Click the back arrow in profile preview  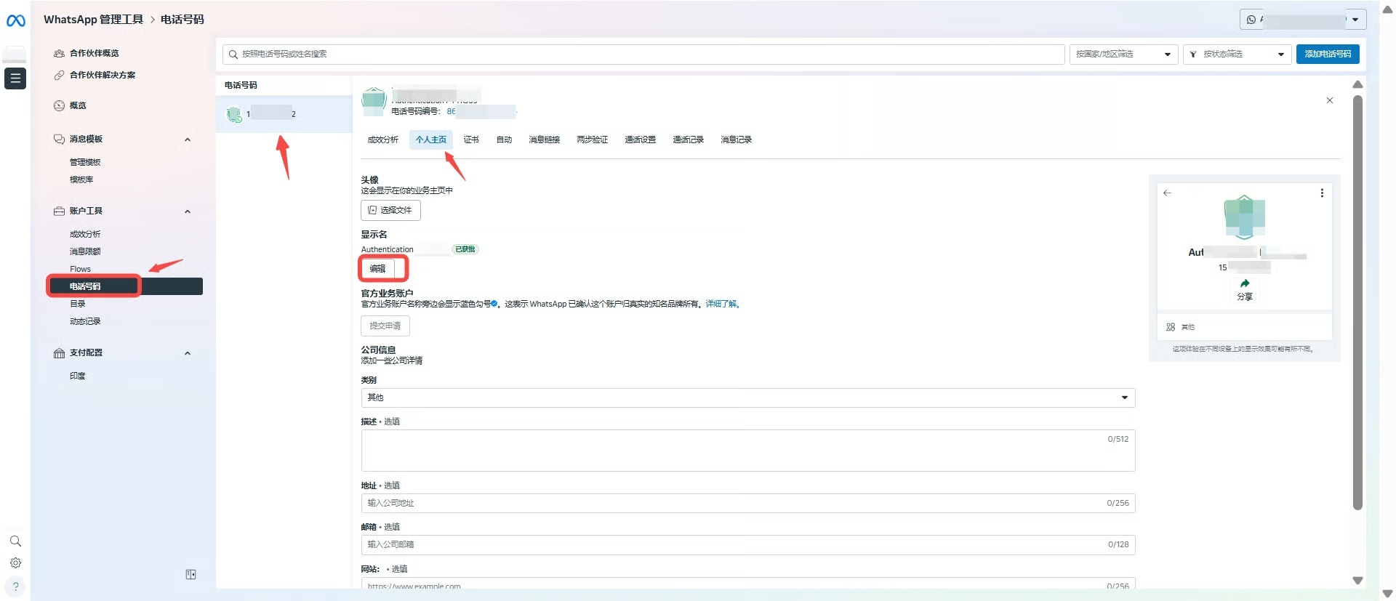(x=1167, y=193)
